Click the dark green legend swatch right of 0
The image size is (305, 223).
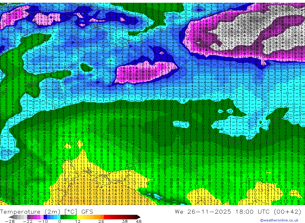pos(62,217)
